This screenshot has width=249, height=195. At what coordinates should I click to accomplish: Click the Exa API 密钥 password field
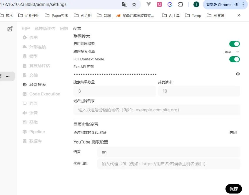(x=153, y=74)
